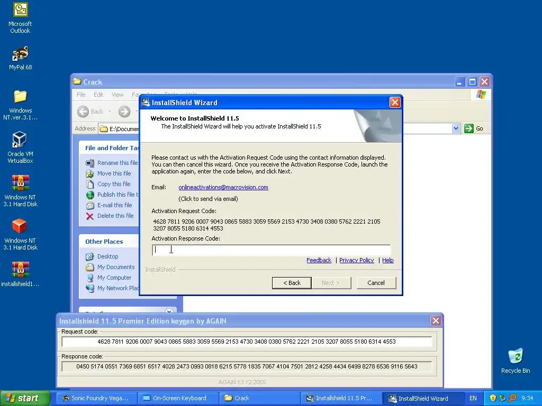Click Forward arrow in Crack window toolbar
This screenshot has width=542, height=406.
pyautogui.click(x=124, y=112)
